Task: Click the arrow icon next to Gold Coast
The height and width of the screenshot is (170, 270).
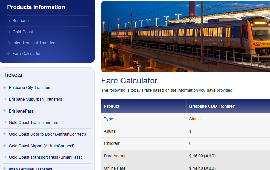Action: pos(9,32)
